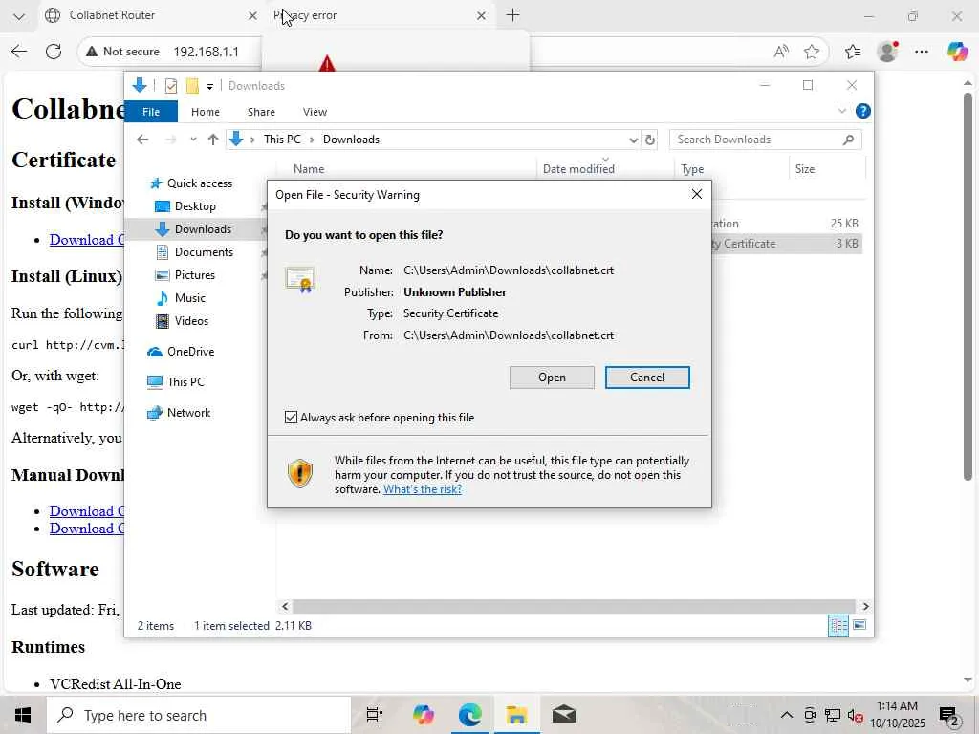Sort by Type column header

pos(692,169)
